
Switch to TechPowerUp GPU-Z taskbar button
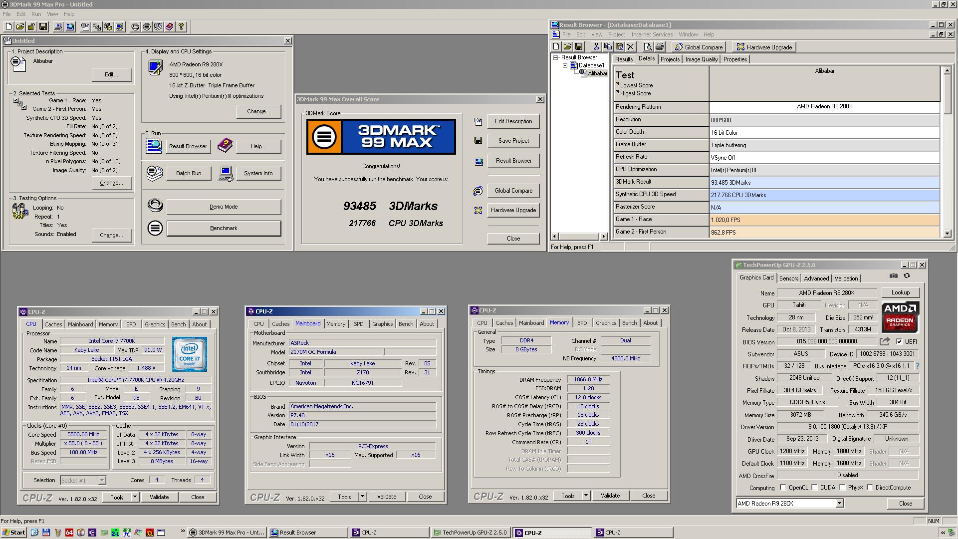point(470,533)
